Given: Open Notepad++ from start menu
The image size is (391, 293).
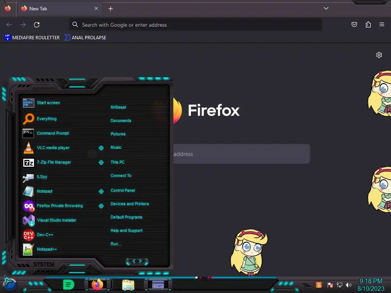Looking at the screenshot, I should 40,249.
